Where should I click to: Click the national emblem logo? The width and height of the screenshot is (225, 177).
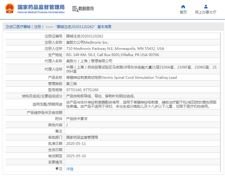point(10,8)
